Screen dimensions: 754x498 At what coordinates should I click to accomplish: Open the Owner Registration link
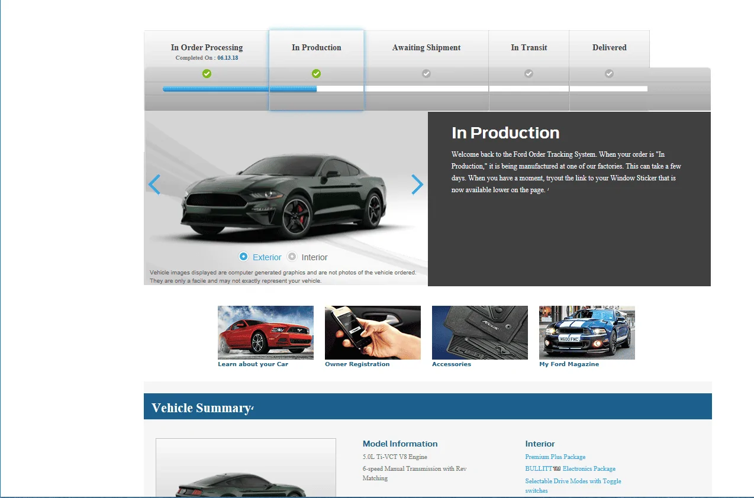(x=357, y=364)
